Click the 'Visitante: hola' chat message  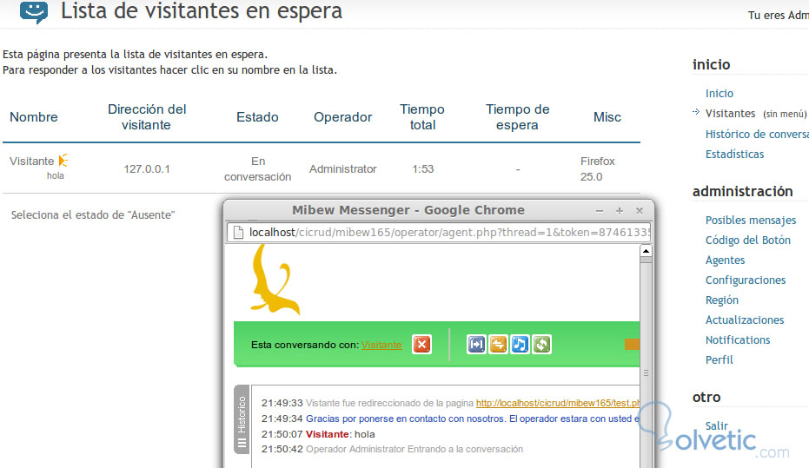(341, 434)
